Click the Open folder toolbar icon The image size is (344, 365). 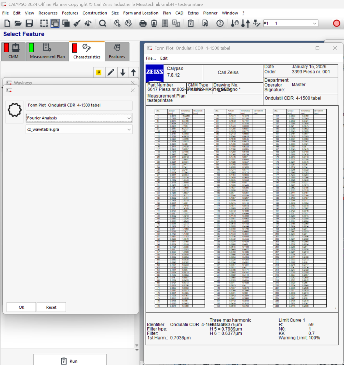click(x=18, y=23)
